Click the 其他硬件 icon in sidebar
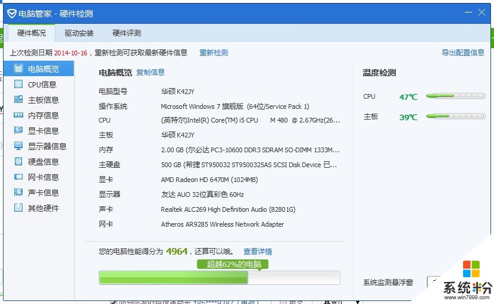 click(x=18, y=208)
